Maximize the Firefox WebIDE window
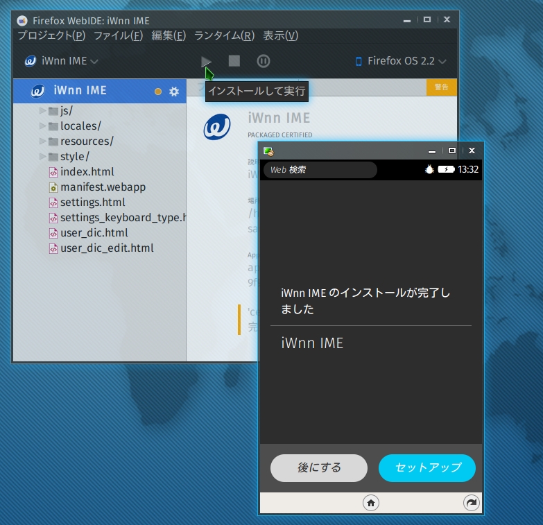This screenshot has width=543, height=525. click(427, 19)
